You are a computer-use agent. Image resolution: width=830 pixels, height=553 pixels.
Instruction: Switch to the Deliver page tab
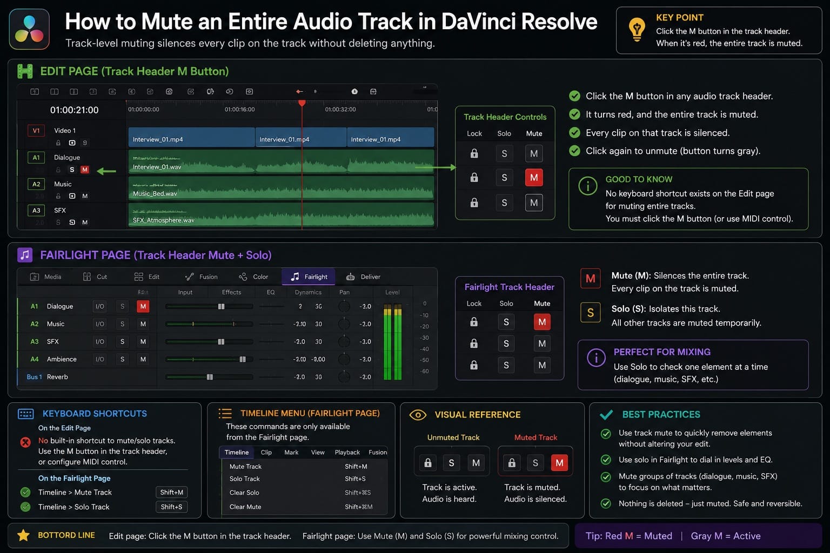tap(363, 276)
